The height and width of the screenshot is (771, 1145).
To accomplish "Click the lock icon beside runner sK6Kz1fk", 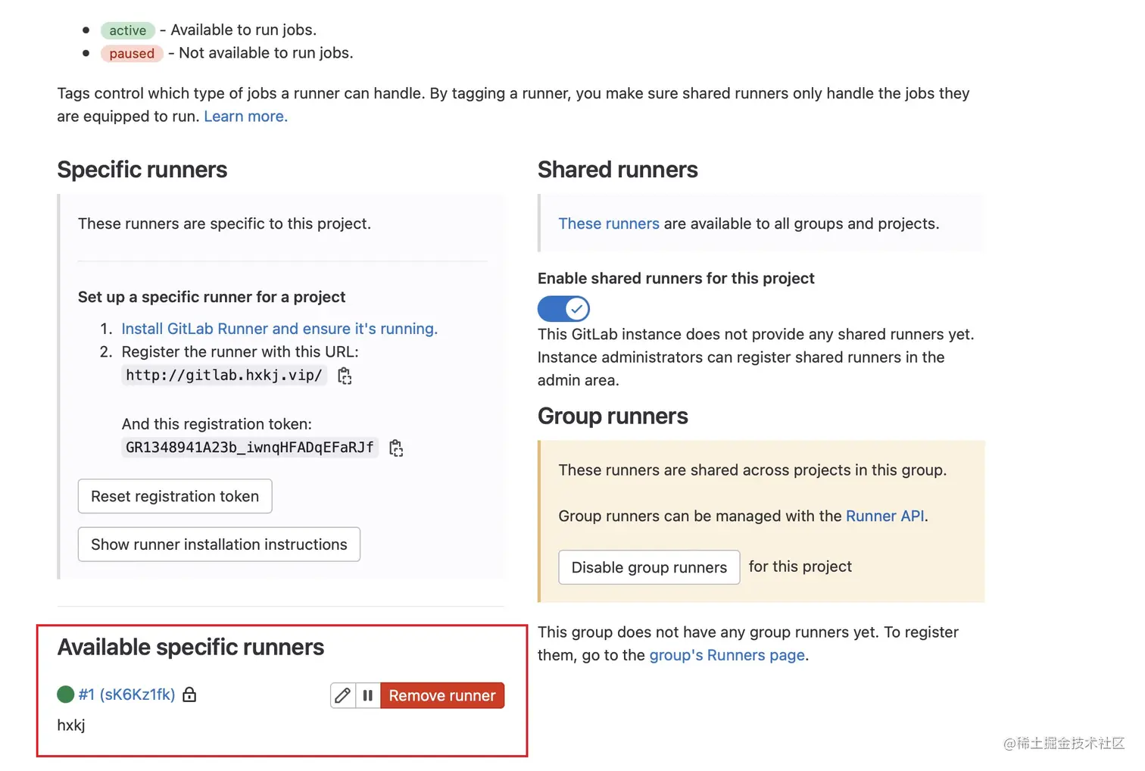I will (x=189, y=695).
